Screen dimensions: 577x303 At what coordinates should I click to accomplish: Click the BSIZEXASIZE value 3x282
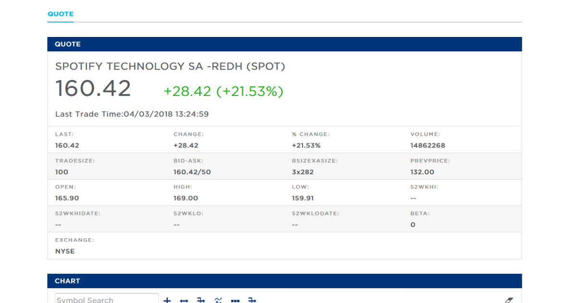pyautogui.click(x=303, y=172)
